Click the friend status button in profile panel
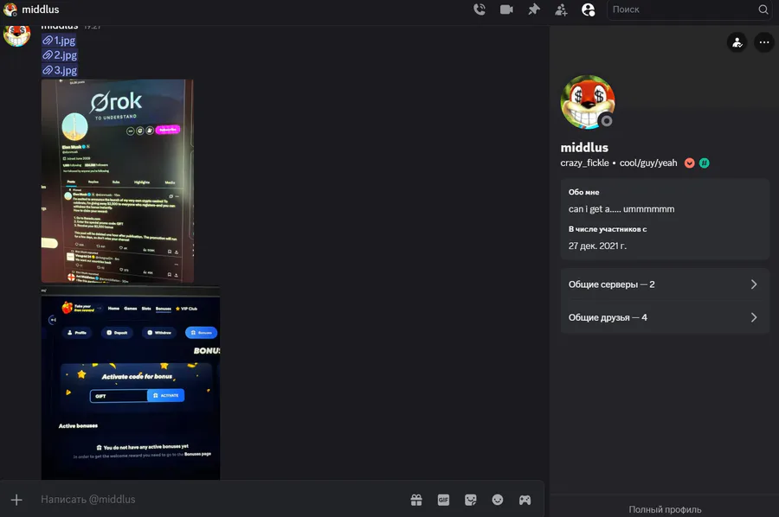Screen dimensions: 779x517 737,42
